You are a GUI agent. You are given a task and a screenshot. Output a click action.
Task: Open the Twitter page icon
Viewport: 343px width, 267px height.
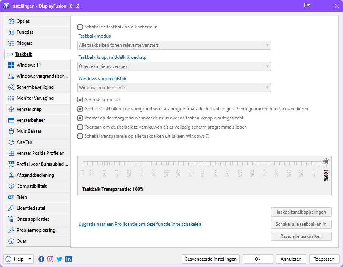[59, 259]
